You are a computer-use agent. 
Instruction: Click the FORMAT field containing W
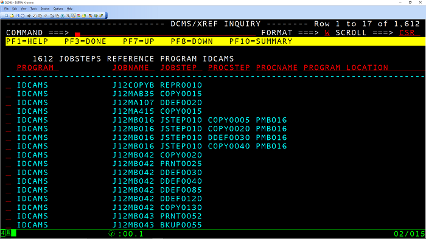tap(327, 33)
